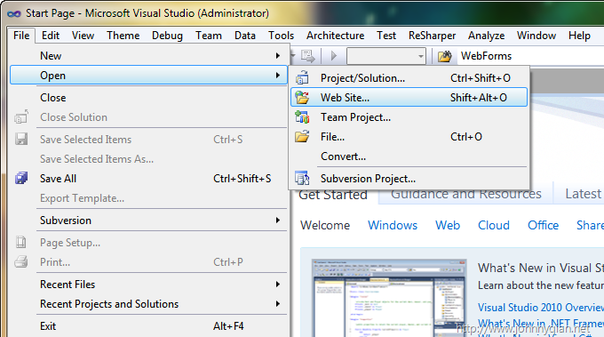Image resolution: width=604 pixels, height=337 pixels.
Task: Switch to the Get Started tab
Action: coord(333,195)
